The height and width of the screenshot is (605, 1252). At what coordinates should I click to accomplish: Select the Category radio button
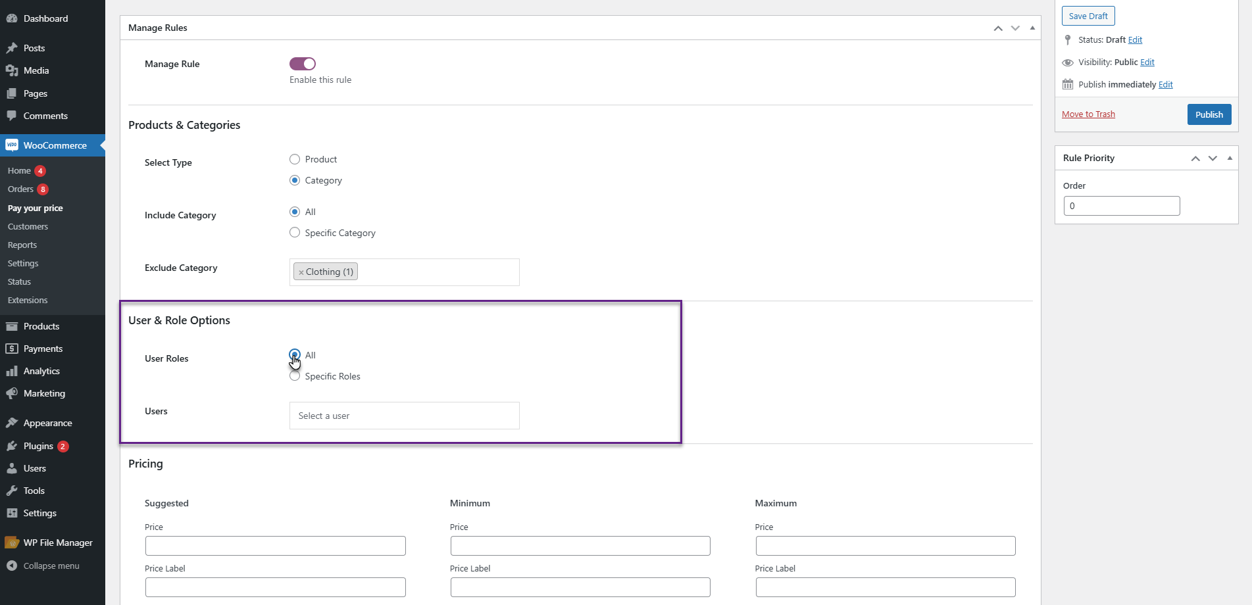295,180
